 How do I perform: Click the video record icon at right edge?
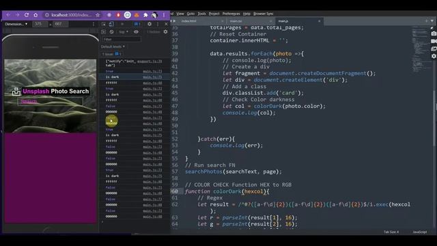[x=434, y=41]
